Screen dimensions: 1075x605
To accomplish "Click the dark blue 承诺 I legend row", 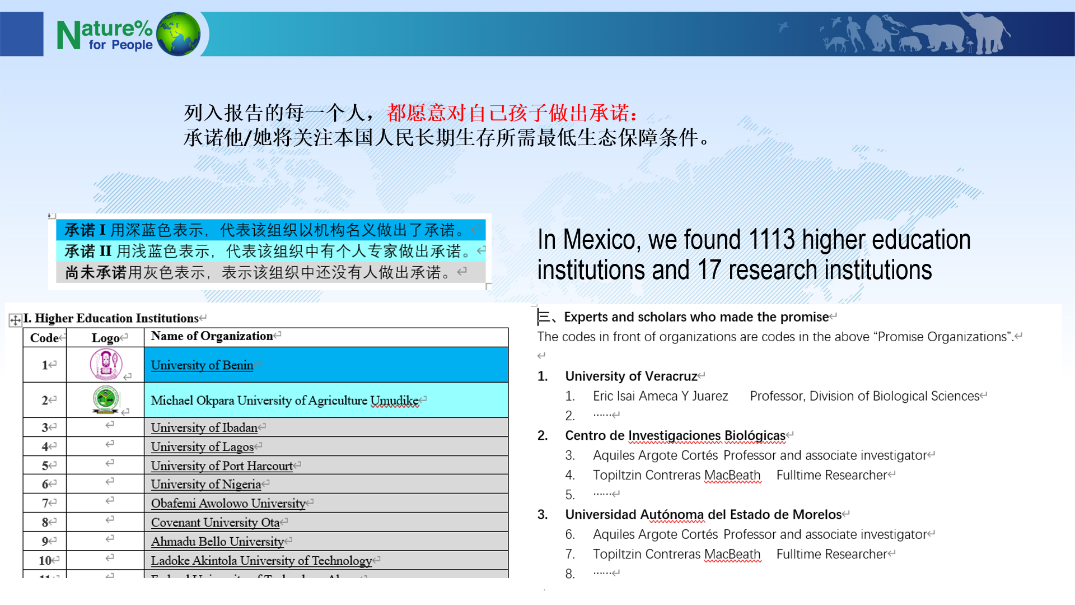I will click(270, 230).
